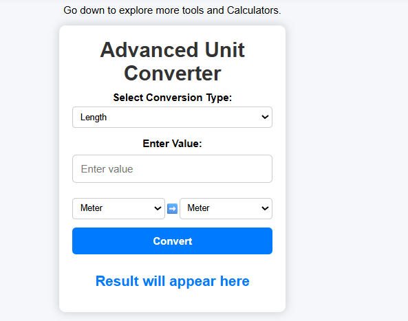408x321 pixels.
Task: Open the Meter dropdown after the arrow icon
Action: (226, 208)
